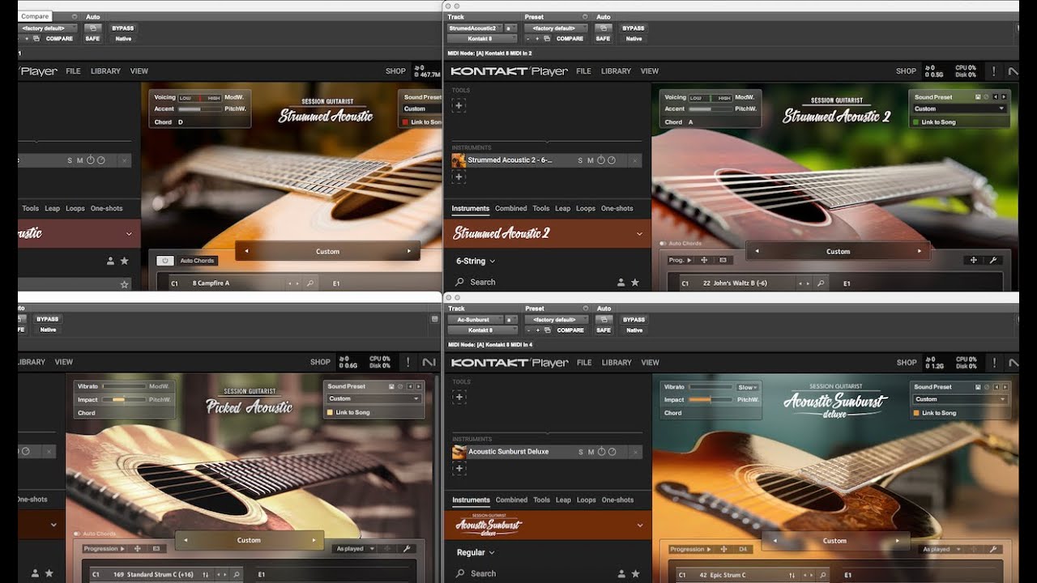The width and height of the screenshot is (1037, 583).
Task: Adjust the Vibrato slider in Picked Acoustic
Action: coord(124,386)
